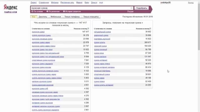Switch to the 'Десктопы' tab
The image size is (200, 112).
tap(43, 17)
